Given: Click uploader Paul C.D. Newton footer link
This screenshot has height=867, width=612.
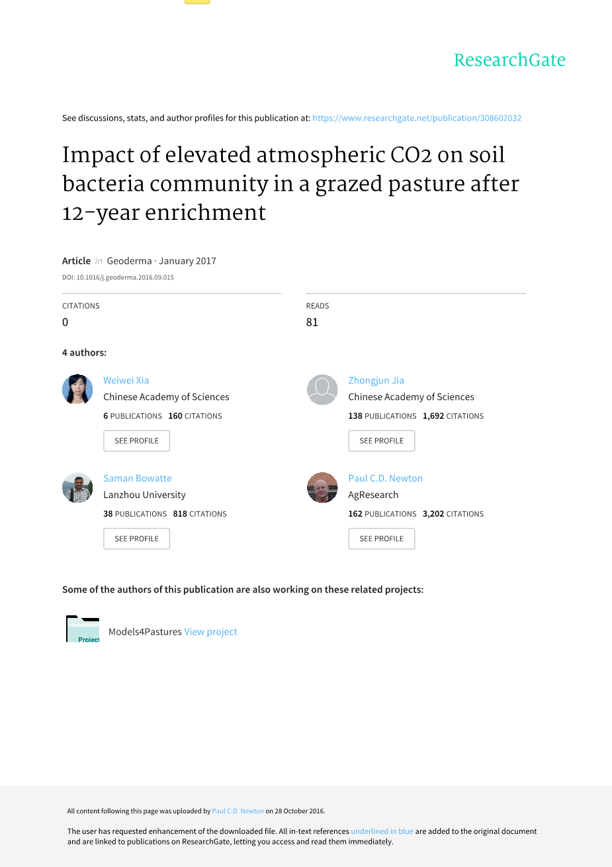Looking at the screenshot, I should coord(238,811).
